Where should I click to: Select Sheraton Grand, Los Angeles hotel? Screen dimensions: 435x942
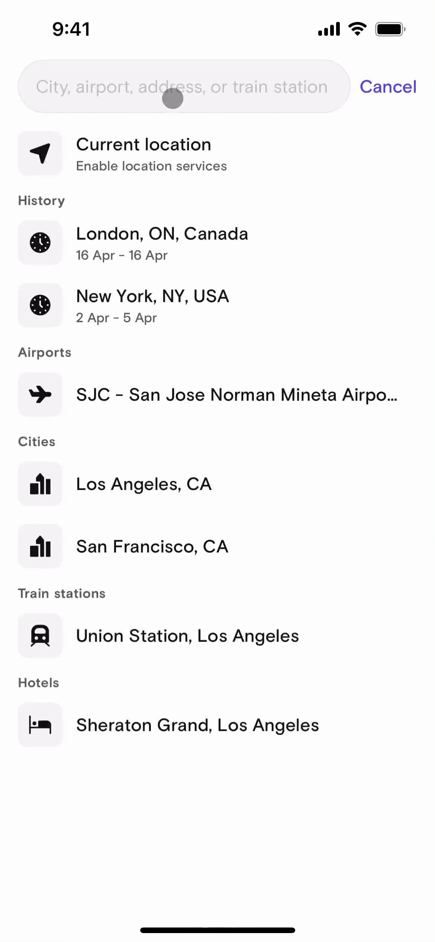pos(197,725)
